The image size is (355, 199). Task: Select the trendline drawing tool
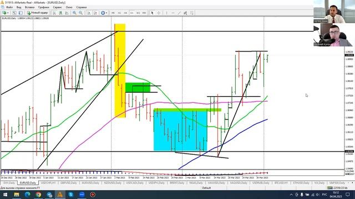(179, 13)
